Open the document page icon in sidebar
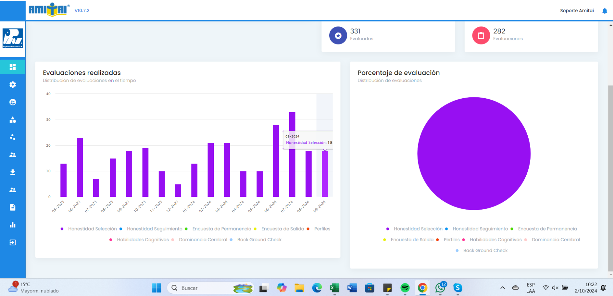 click(x=12, y=207)
